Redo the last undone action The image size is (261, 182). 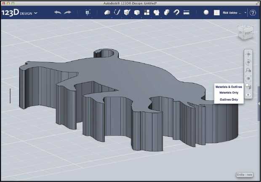tap(68, 12)
